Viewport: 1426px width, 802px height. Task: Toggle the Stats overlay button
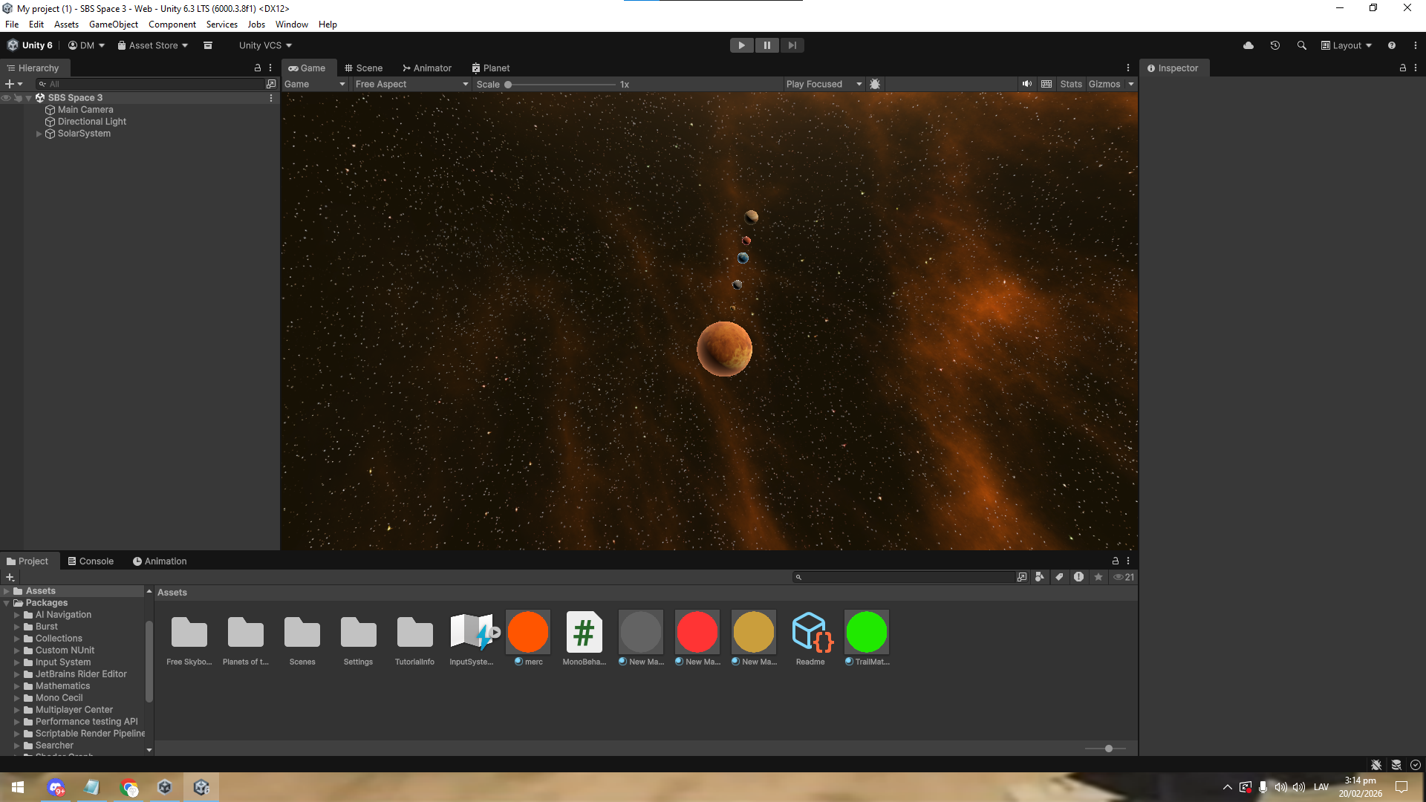[x=1070, y=84]
